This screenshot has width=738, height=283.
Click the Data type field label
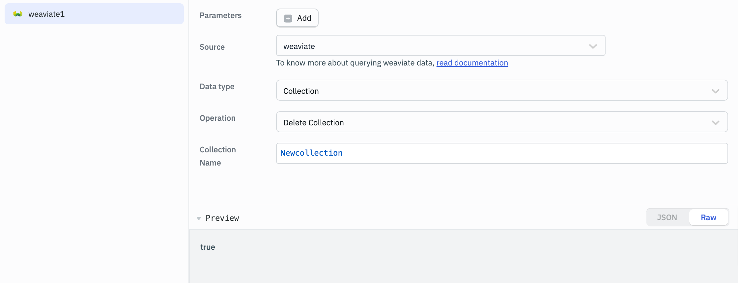coord(217,87)
